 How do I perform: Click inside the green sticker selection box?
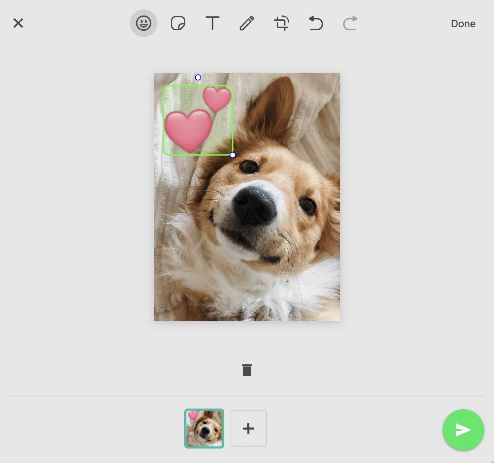198,120
